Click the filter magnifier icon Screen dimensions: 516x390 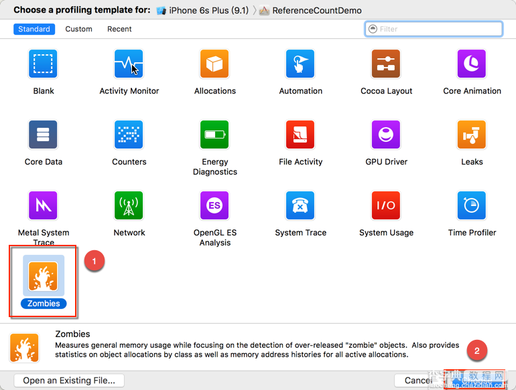373,29
